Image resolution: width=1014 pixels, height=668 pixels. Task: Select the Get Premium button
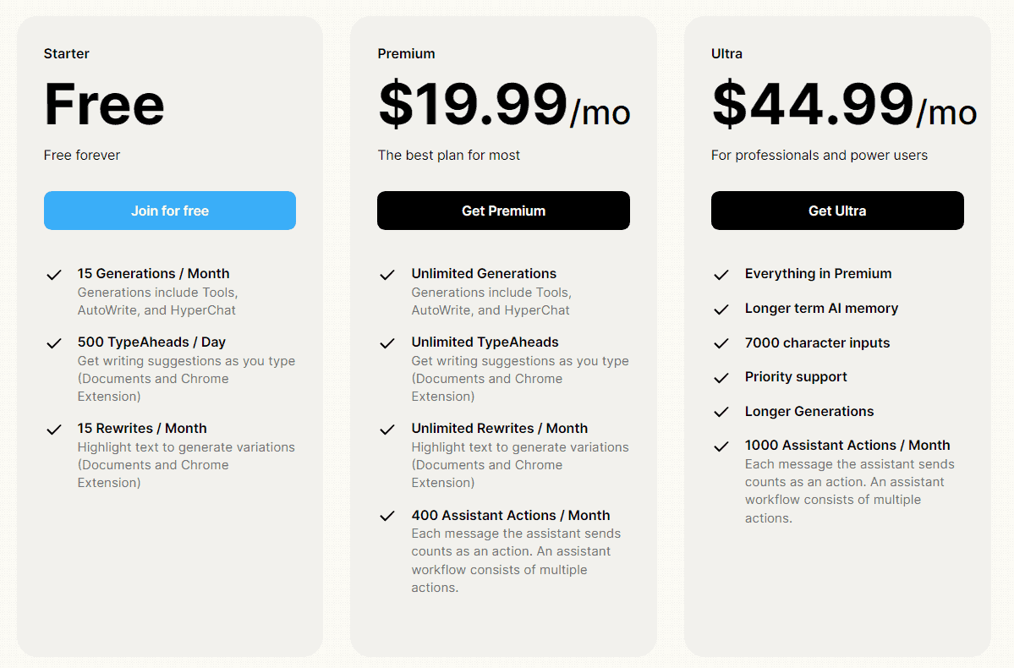tap(503, 211)
